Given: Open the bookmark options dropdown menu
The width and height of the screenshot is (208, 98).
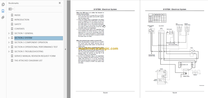Looking at the screenshot, I should click(x=11, y=9).
